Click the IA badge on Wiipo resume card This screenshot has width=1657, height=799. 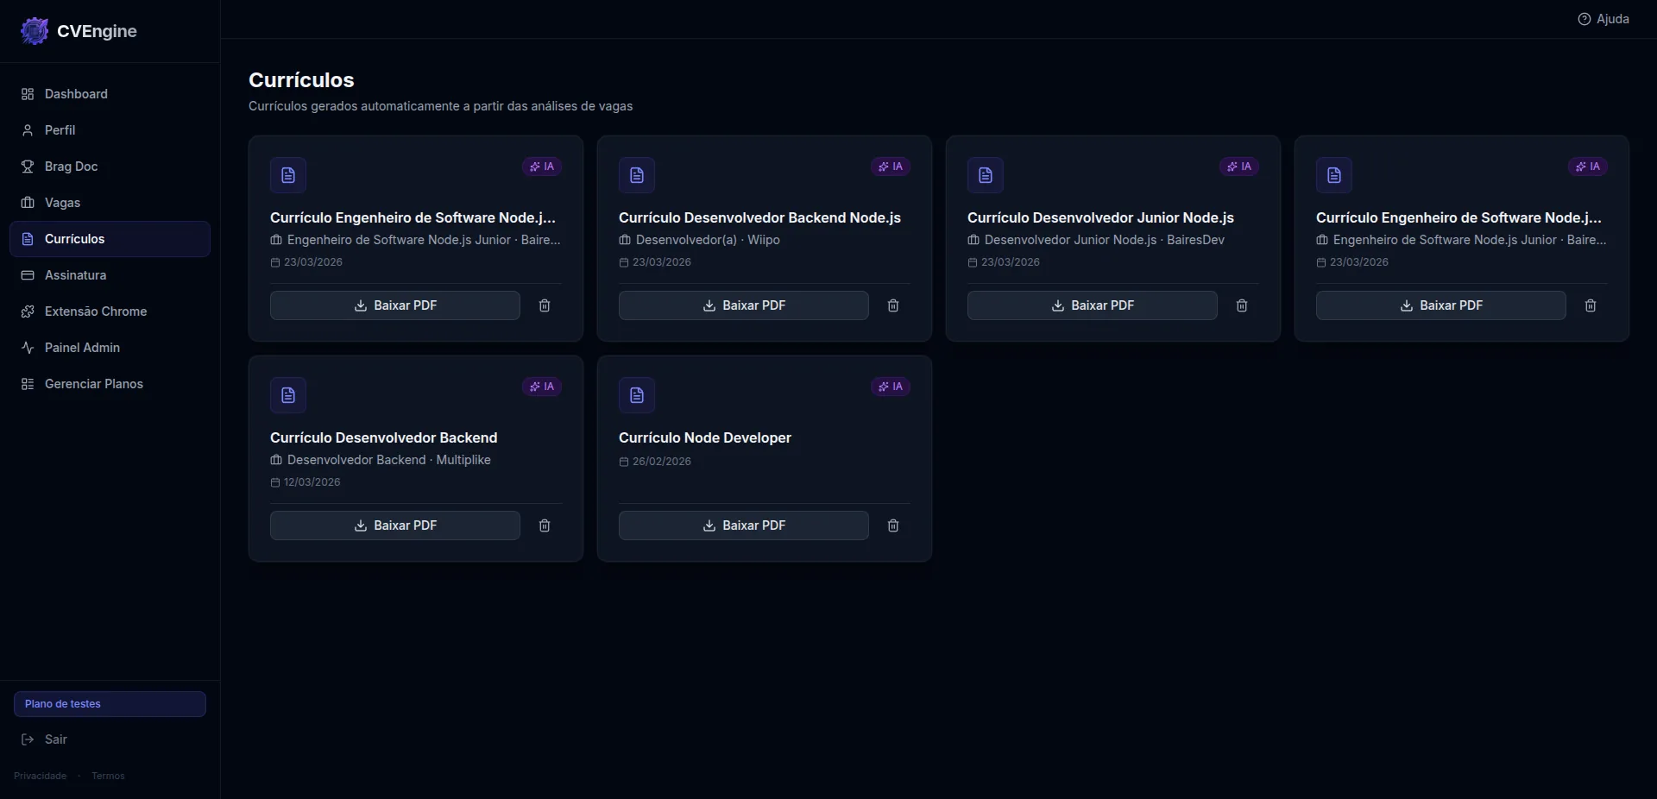coord(891,167)
